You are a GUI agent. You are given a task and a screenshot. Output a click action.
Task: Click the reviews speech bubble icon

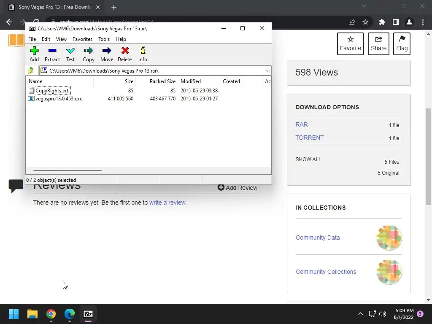(16, 186)
